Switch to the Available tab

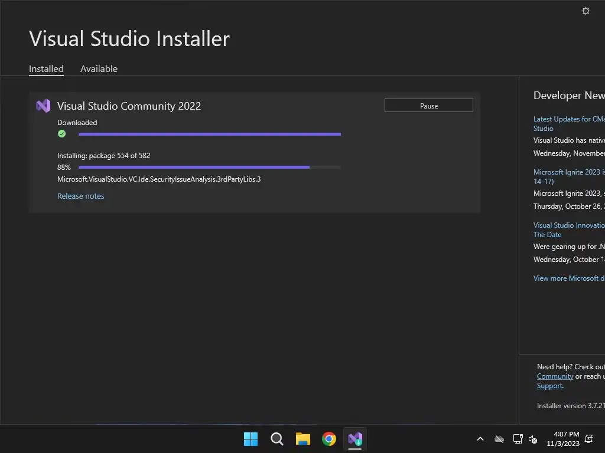(x=99, y=69)
